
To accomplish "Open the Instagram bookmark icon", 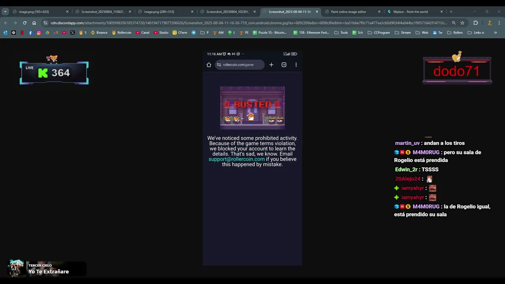I will [x=39, y=33].
